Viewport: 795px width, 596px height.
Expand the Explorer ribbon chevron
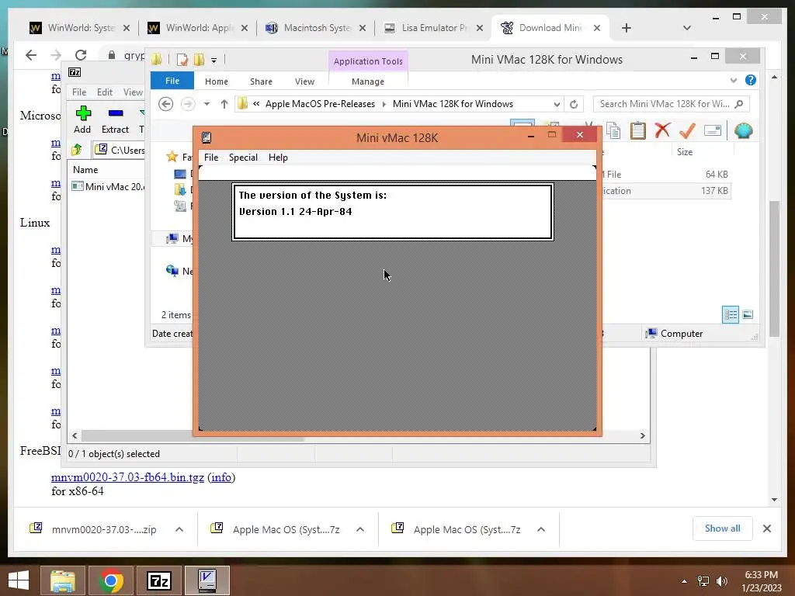pyautogui.click(x=733, y=81)
